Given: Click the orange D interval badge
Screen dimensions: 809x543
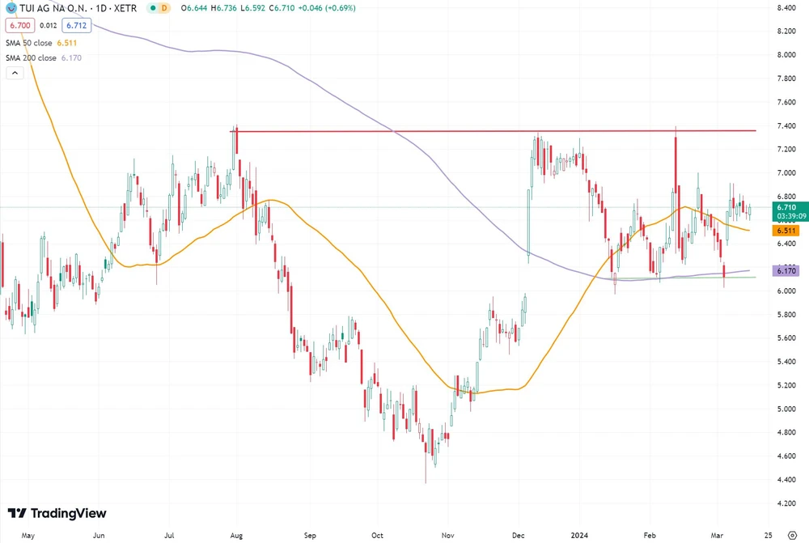Looking at the screenshot, I should [x=163, y=8].
